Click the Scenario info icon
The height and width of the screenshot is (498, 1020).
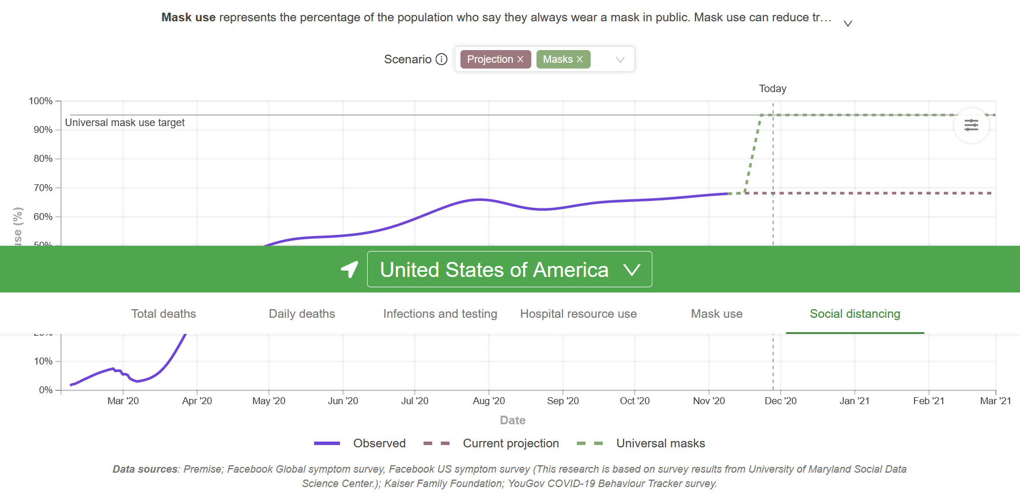441,59
